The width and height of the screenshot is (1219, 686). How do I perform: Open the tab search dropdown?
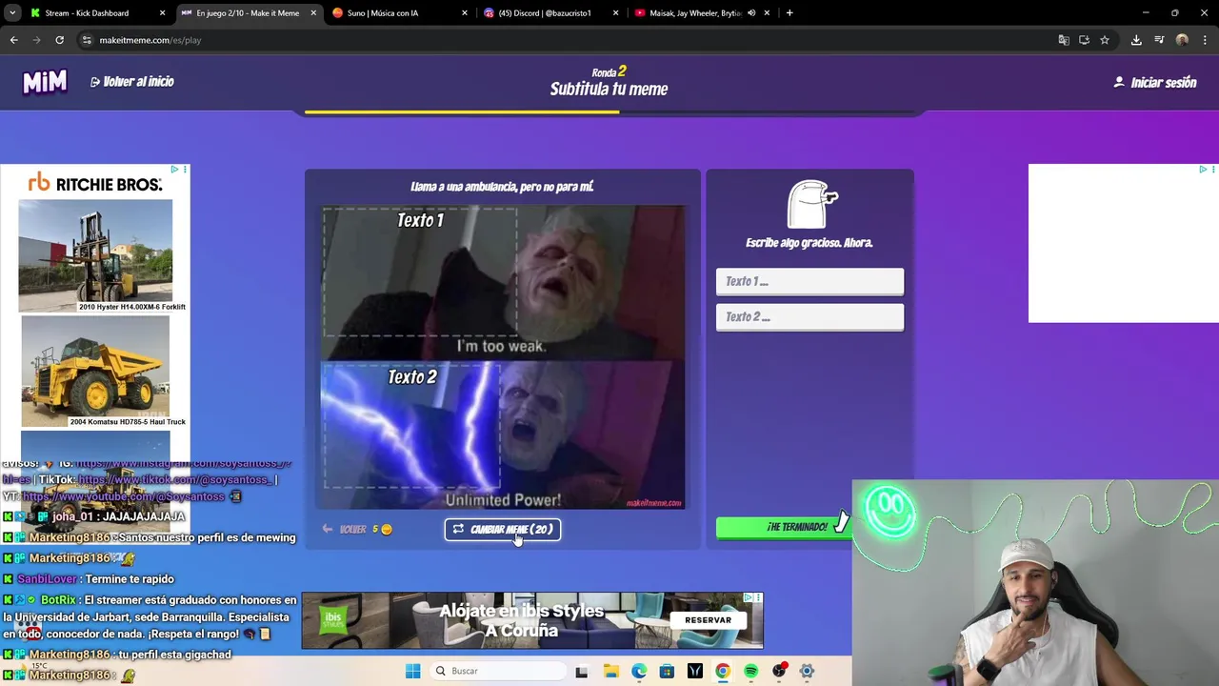tap(12, 13)
